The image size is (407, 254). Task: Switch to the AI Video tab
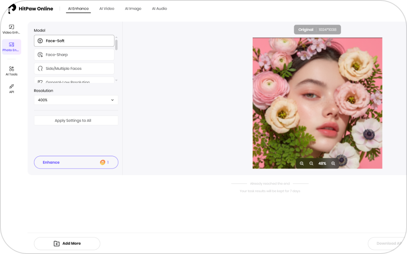coord(107,8)
